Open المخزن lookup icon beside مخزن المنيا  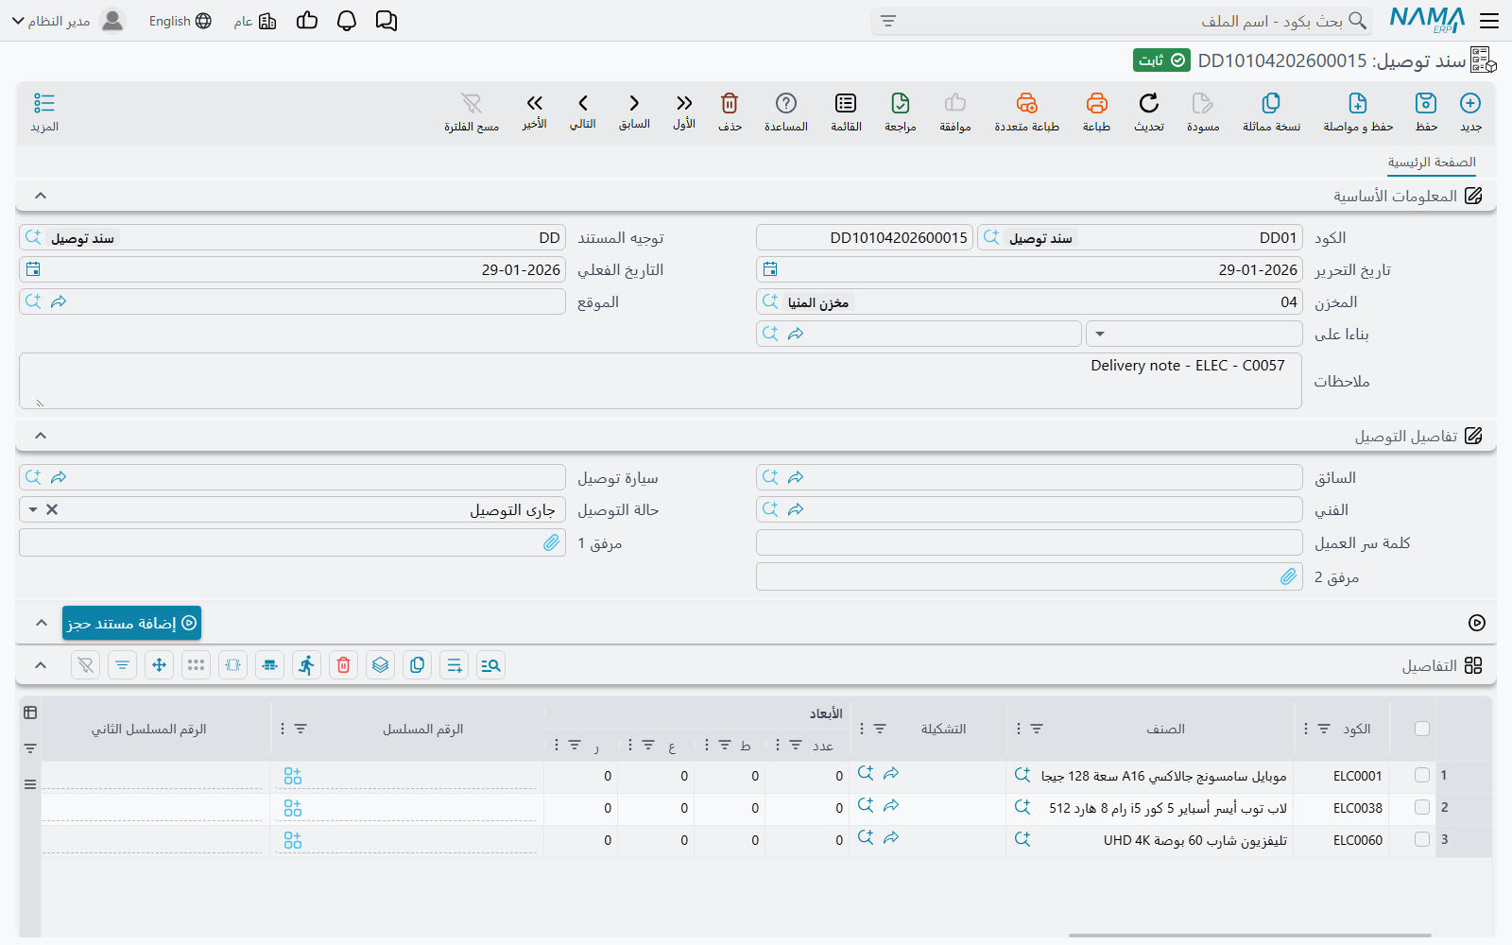pos(771,301)
